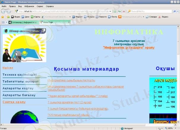
Task: Click the Сайтқа оралу sidebar link
Action: point(14,102)
